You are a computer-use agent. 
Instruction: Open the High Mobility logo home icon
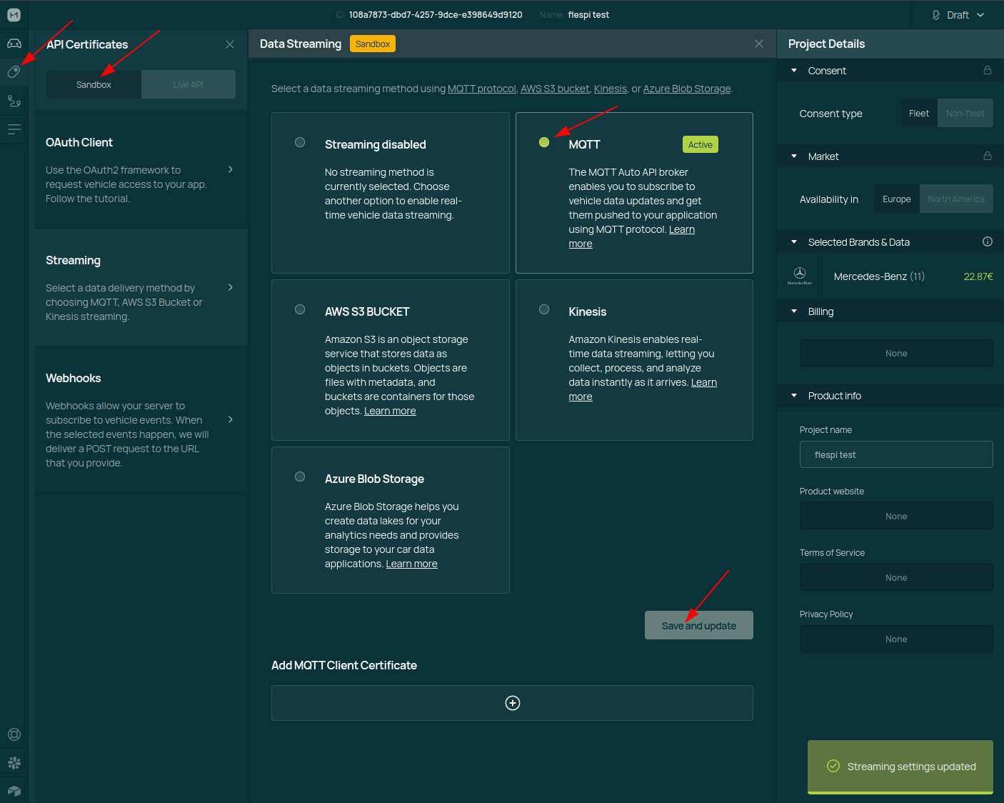pos(14,14)
